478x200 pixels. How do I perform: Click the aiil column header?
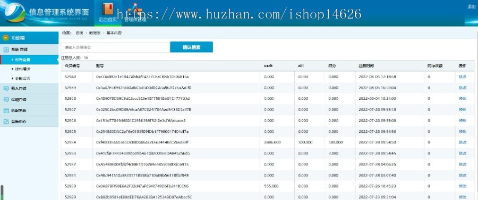click(x=301, y=66)
